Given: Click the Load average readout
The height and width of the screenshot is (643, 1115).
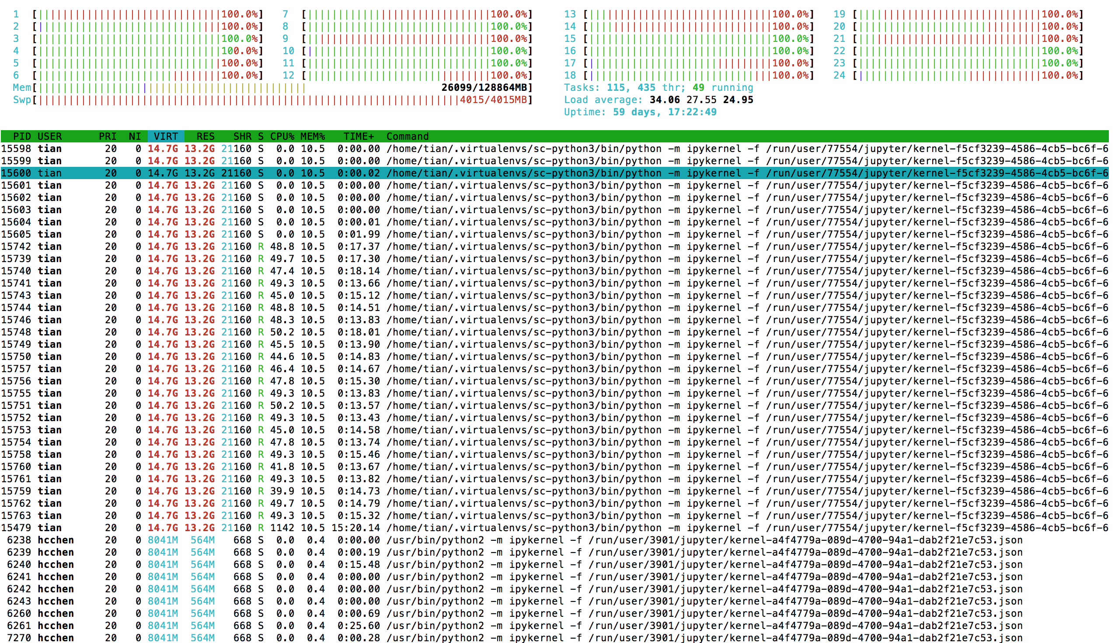Looking at the screenshot, I should pos(659,100).
